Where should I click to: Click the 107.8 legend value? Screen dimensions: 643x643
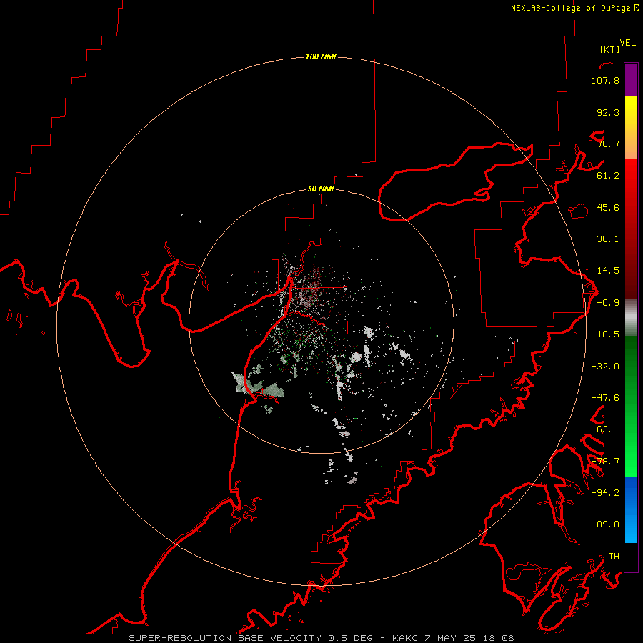click(x=605, y=80)
